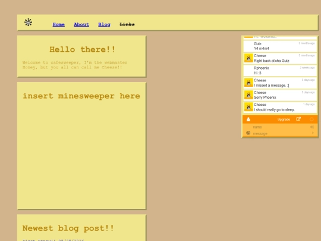Viewport: 321px width, 241px height.
Task: Click Cheese avatar on 'Right back at'cha Gutz'
Action: point(248,58)
